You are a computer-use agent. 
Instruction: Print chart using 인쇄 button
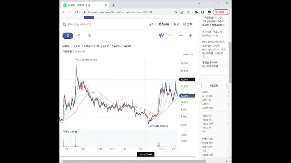click(x=188, y=24)
